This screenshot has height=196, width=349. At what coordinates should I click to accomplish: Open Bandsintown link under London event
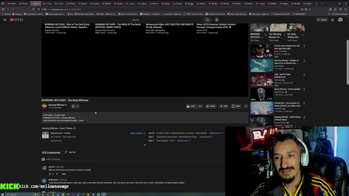click(x=56, y=141)
